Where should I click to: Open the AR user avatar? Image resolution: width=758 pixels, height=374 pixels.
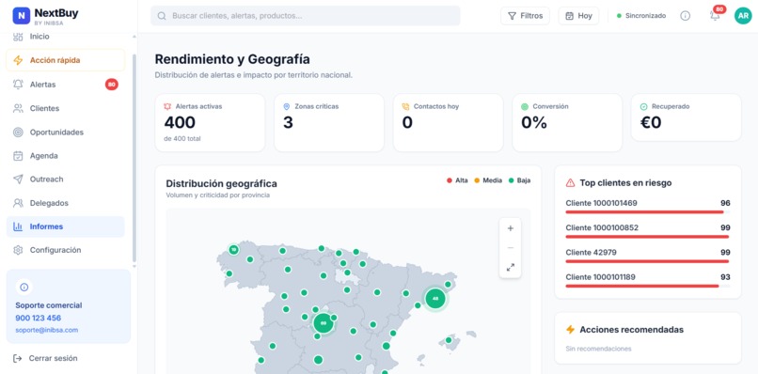pos(743,16)
